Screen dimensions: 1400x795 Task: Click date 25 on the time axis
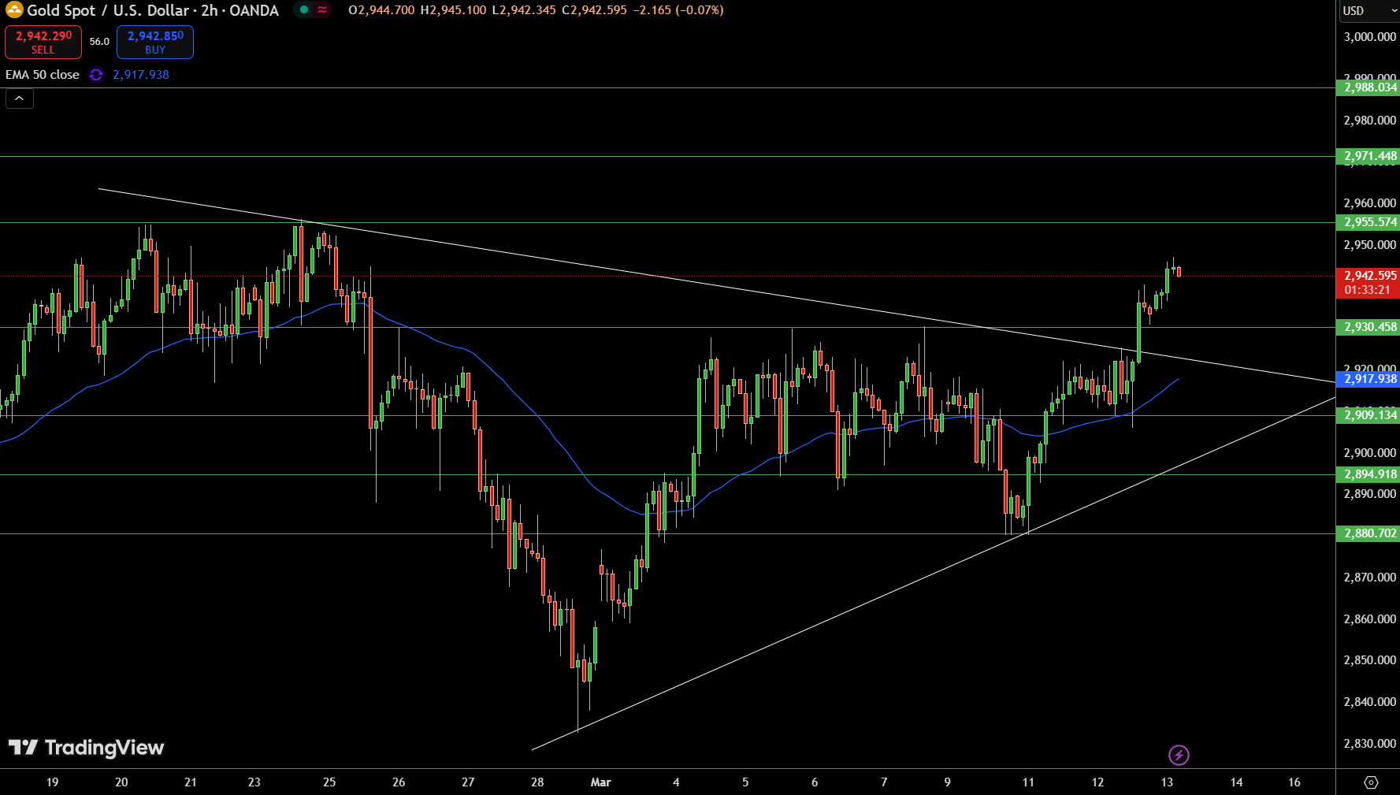[x=329, y=782]
